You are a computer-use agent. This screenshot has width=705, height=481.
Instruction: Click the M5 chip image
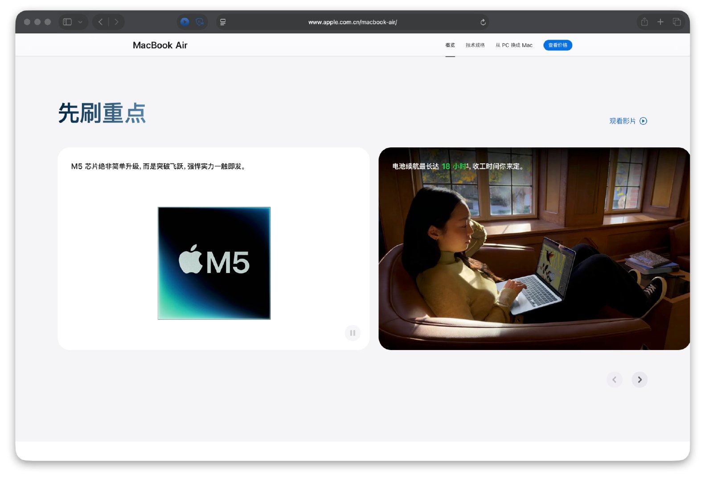[x=214, y=263]
